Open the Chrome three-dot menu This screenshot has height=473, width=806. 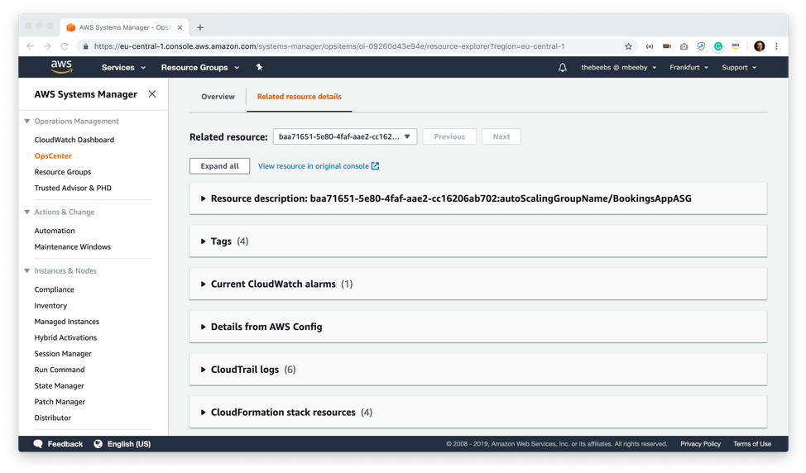tap(777, 46)
